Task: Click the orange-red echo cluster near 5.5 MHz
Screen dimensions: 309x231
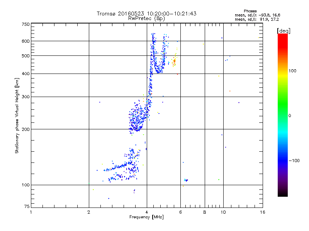Action: point(174,62)
